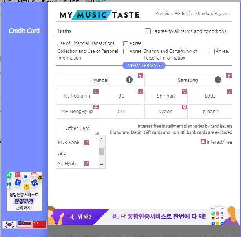Select NH NongHyup card
Viewport: 241px width, 237px height.
click(77, 112)
